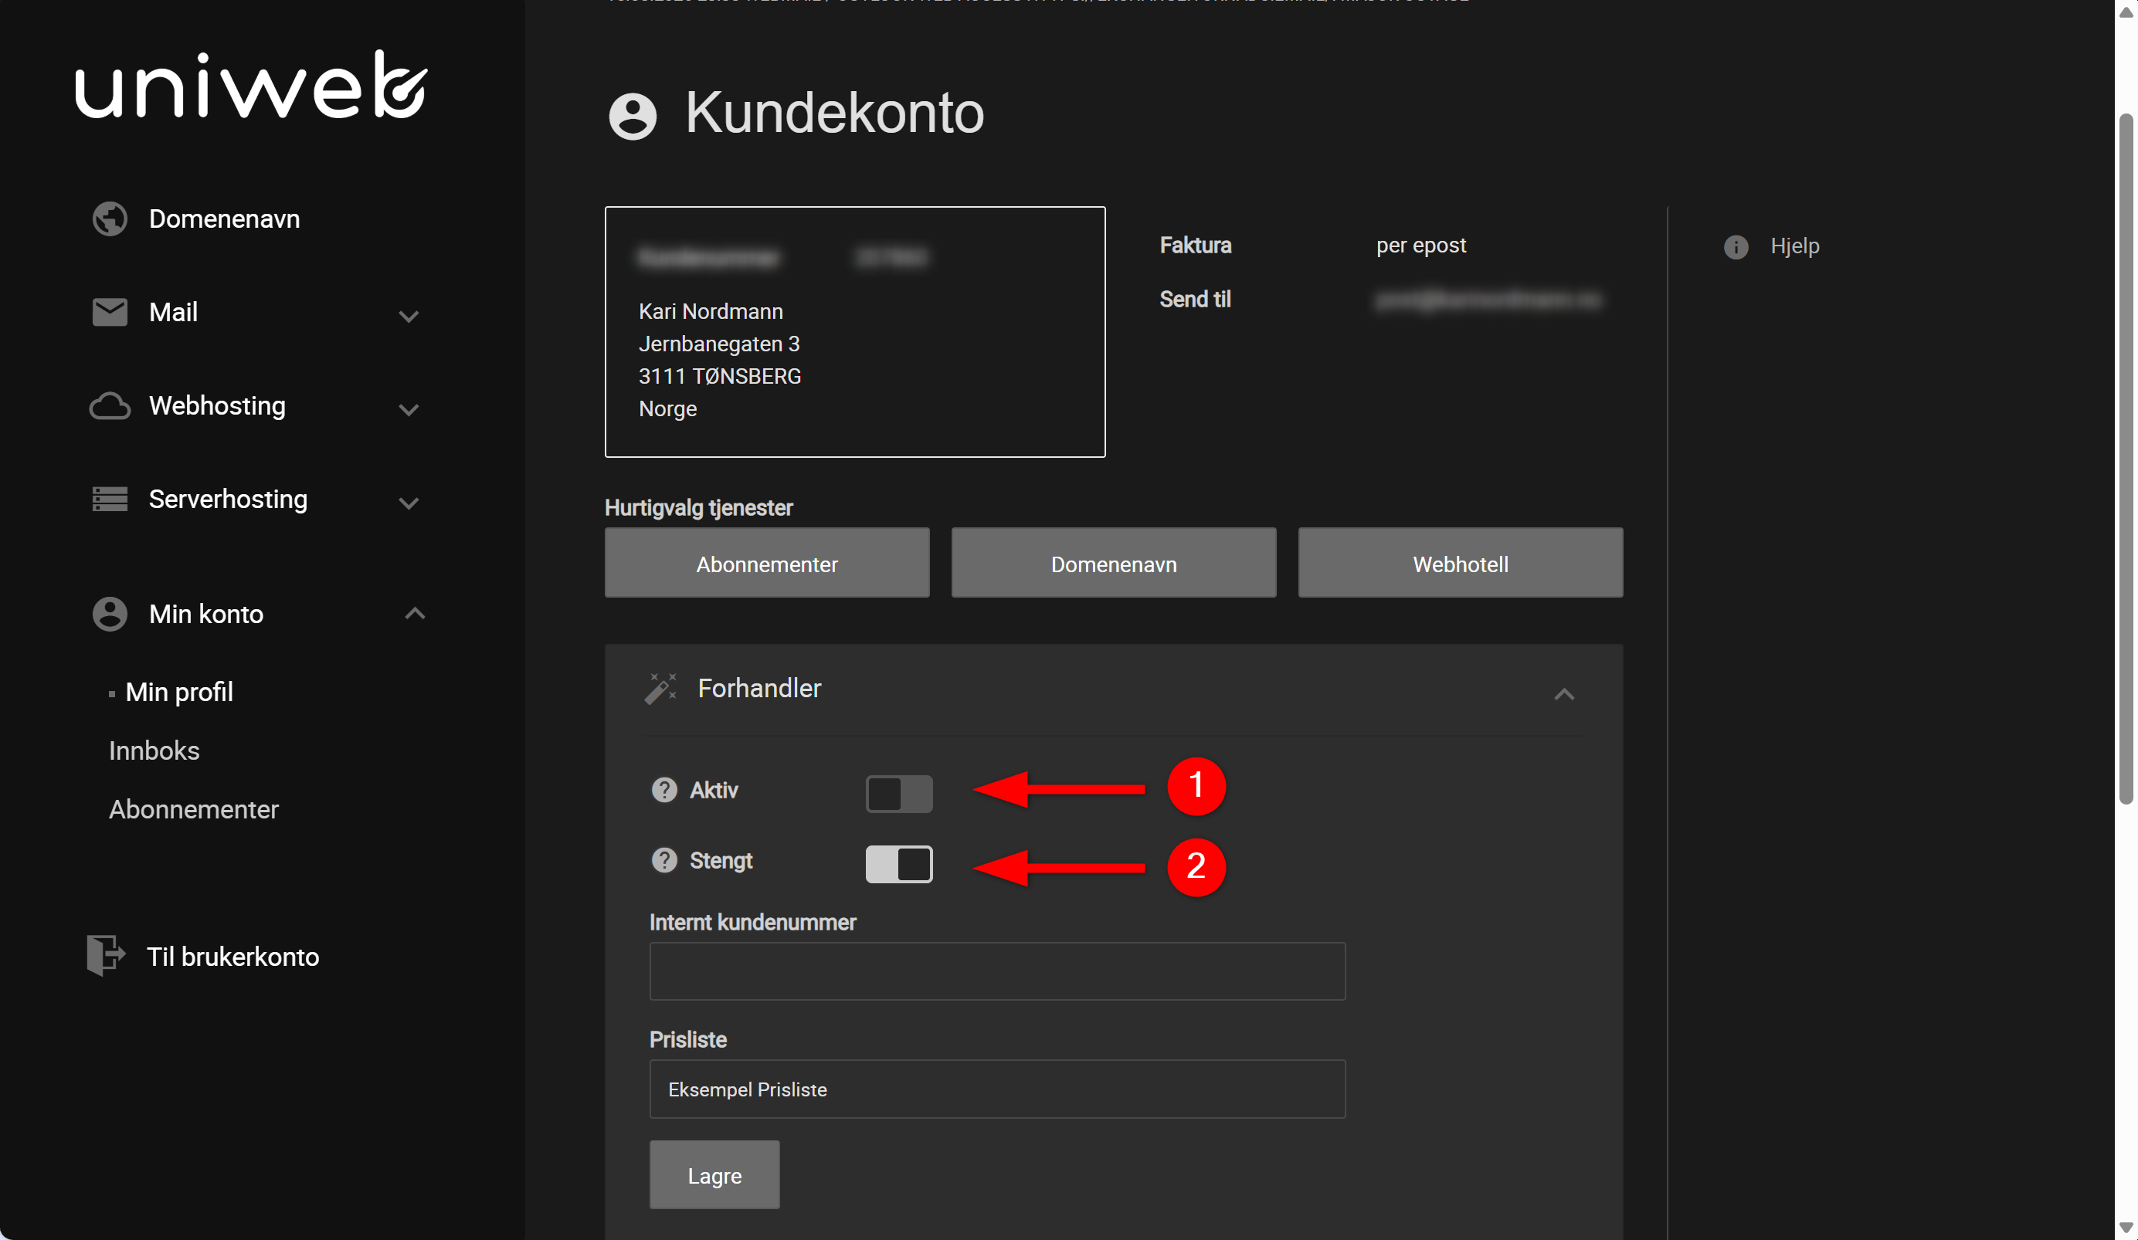Screen dimensions: 2138x1240
Task: Click the Domenenavn quick-select button
Action: coord(1113,563)
